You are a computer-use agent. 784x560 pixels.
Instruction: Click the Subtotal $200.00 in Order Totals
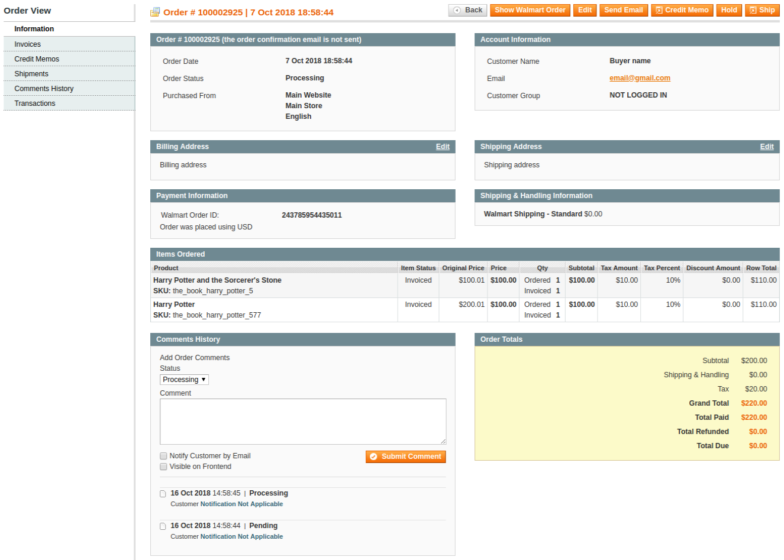754,361
